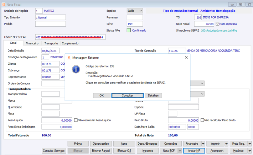Click the Efetivar Parcial button
The image size is (253, 155).
pos(101,151)
